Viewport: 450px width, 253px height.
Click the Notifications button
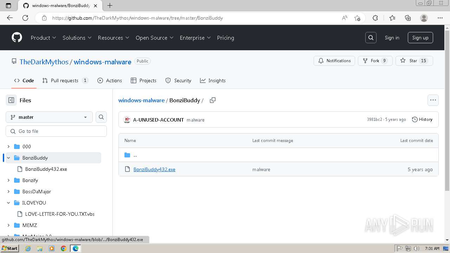point(334,61)
